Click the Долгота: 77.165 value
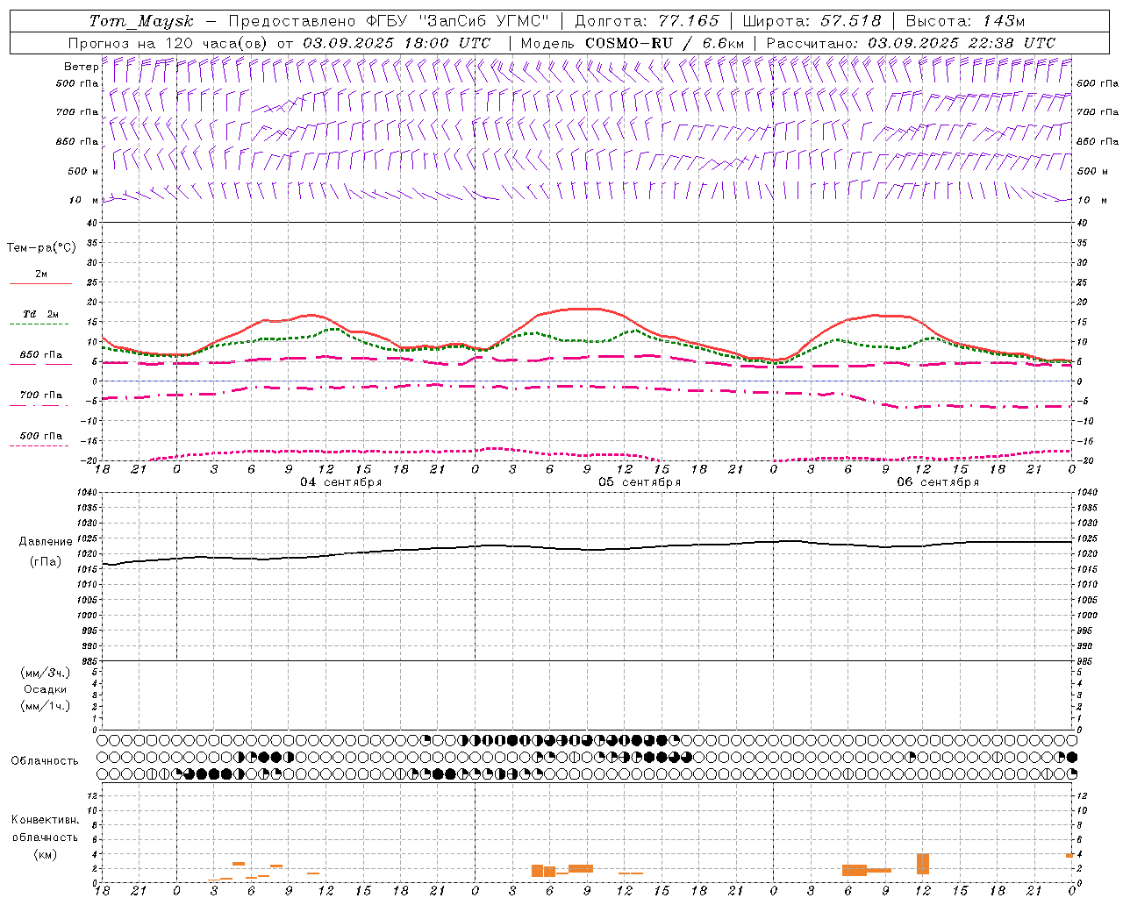This screenshot has height=898, width=1123. coord(647,21)
